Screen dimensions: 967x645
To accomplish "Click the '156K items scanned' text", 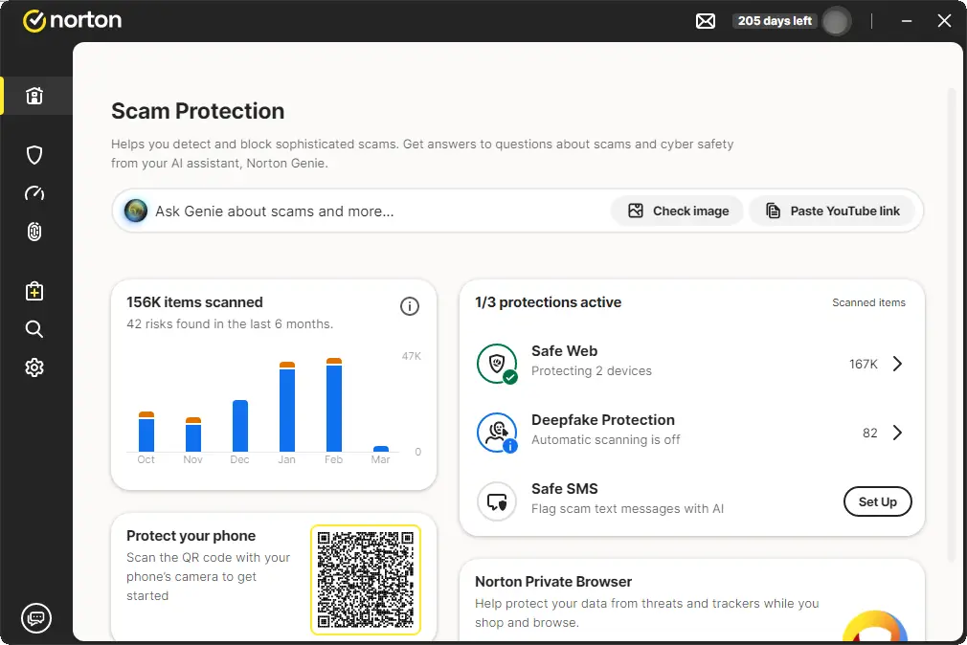I will click(195, 302).
